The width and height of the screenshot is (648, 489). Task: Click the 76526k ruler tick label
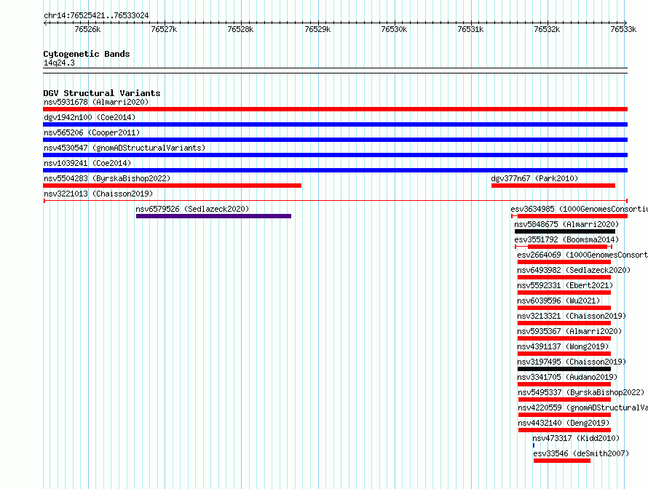click(x=87, y=29)
